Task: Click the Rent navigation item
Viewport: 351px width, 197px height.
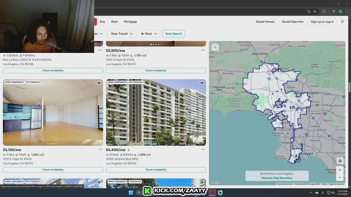Action: point(114,22)
